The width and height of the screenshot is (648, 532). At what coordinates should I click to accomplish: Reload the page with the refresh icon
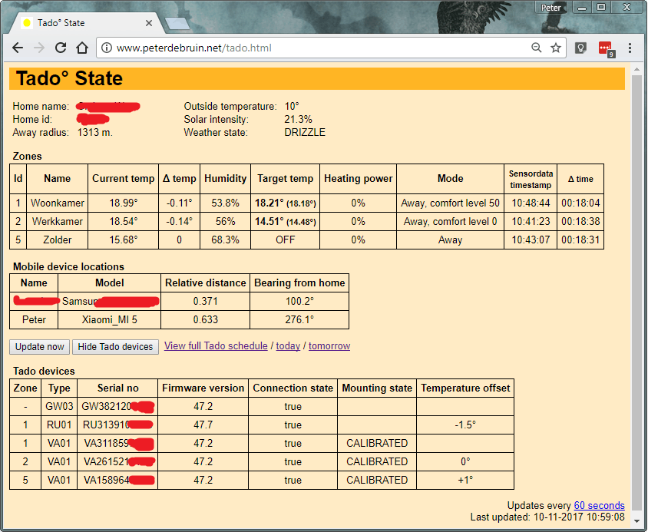coord(59,48)
